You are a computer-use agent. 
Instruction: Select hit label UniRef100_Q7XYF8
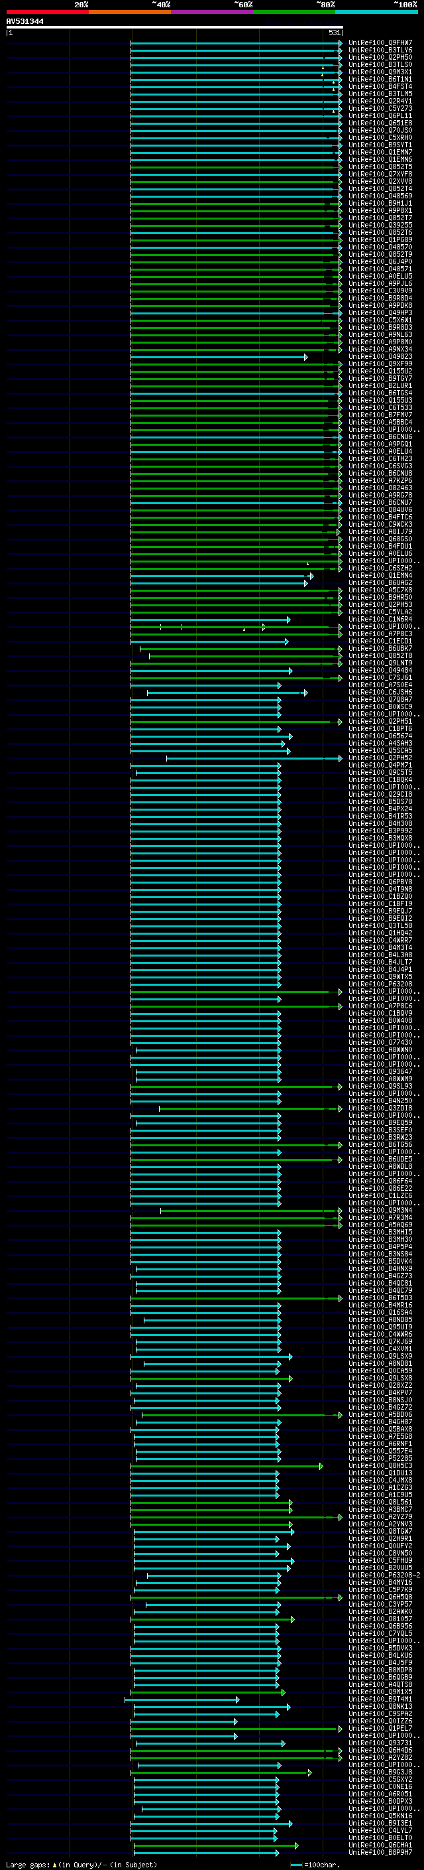[x=380, y=174]
